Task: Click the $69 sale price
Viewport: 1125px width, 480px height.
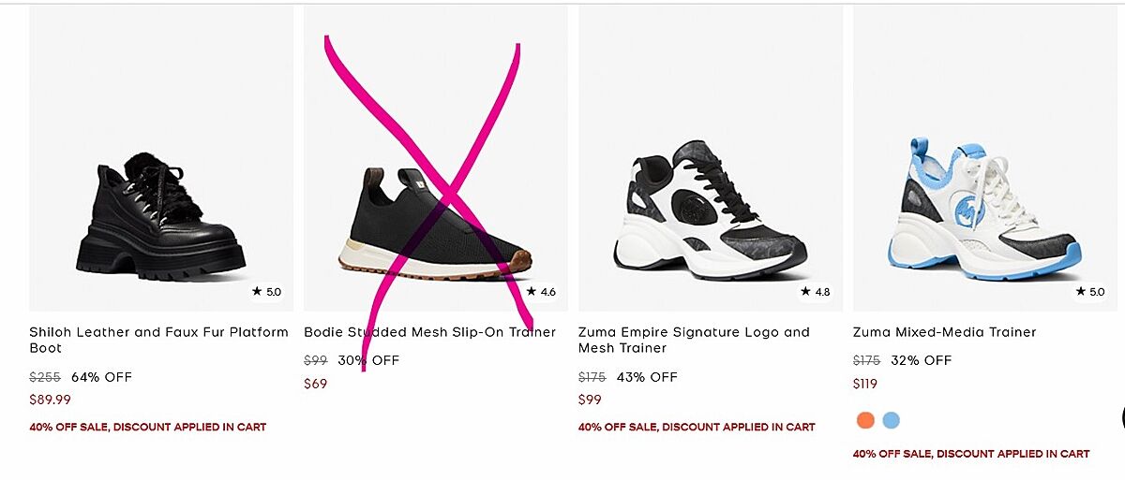Action: coord(316,384)
